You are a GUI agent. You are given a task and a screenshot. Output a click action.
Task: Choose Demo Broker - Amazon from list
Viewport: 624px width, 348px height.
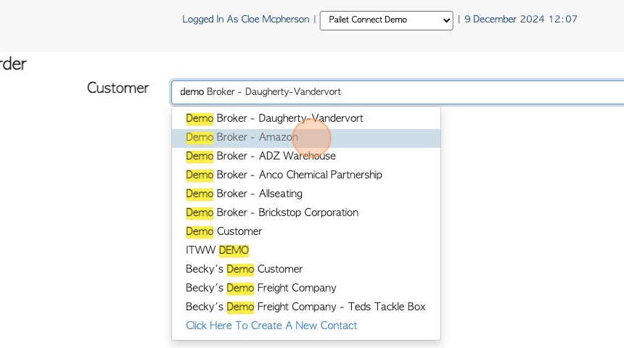[x=306, y=137]
